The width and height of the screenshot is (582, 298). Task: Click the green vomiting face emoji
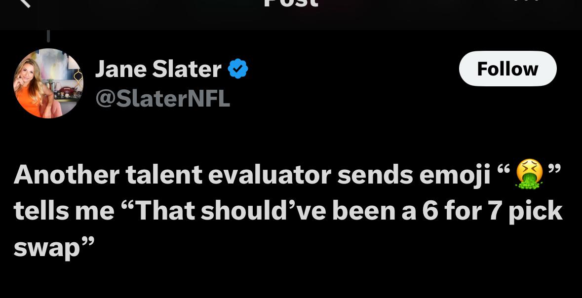point(529,175)
